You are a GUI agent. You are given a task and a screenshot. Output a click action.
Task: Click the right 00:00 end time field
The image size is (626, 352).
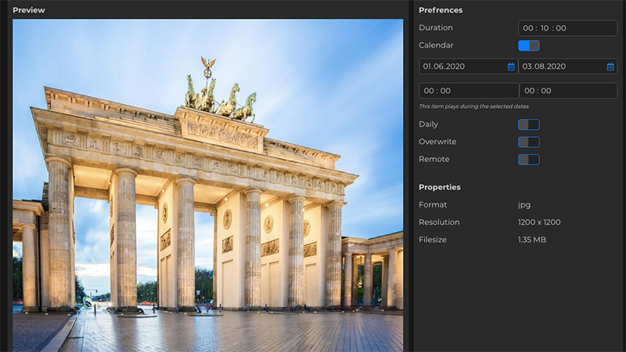pyautogui.click(x=567, y=91)
